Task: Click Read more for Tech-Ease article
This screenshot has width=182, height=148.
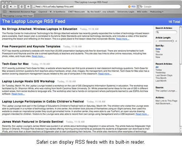Action: click(105, 74)
